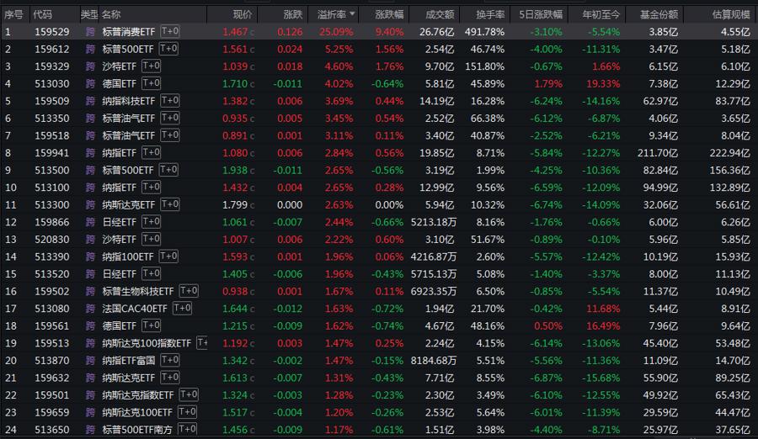Click the 跨 icon for 纳指100ETF
The width and height of the screenshot is (758, 439).
tap(90, 257)
